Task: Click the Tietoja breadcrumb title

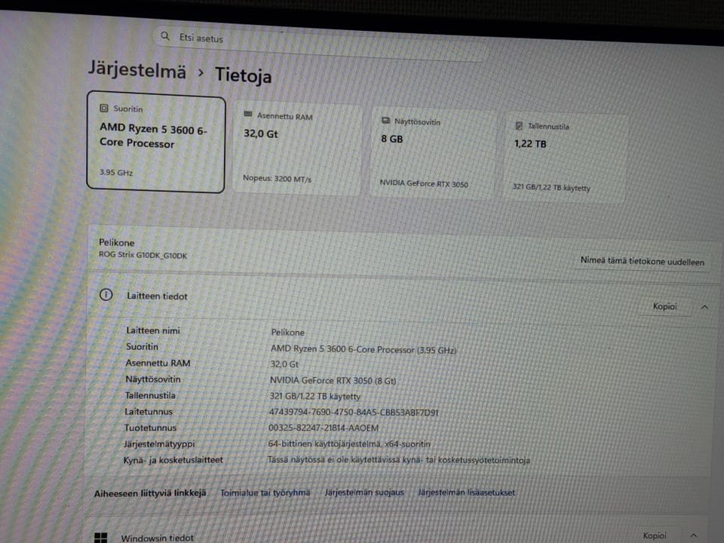Action: point(244,75)
